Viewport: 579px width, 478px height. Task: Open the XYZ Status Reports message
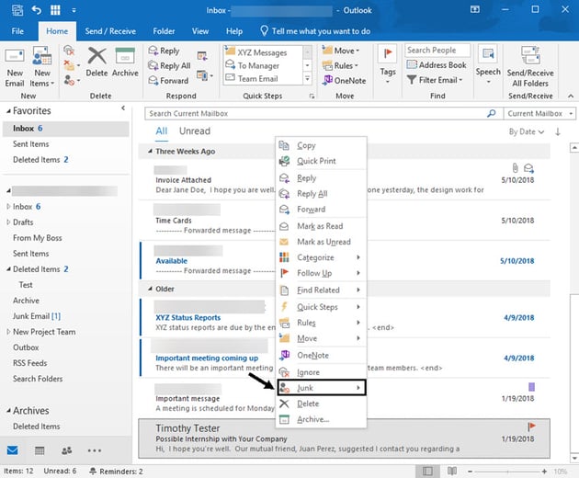tap(345, 318)
